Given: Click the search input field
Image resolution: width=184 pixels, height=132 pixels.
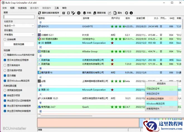Looking at the screenshot, I should [19, 17].
